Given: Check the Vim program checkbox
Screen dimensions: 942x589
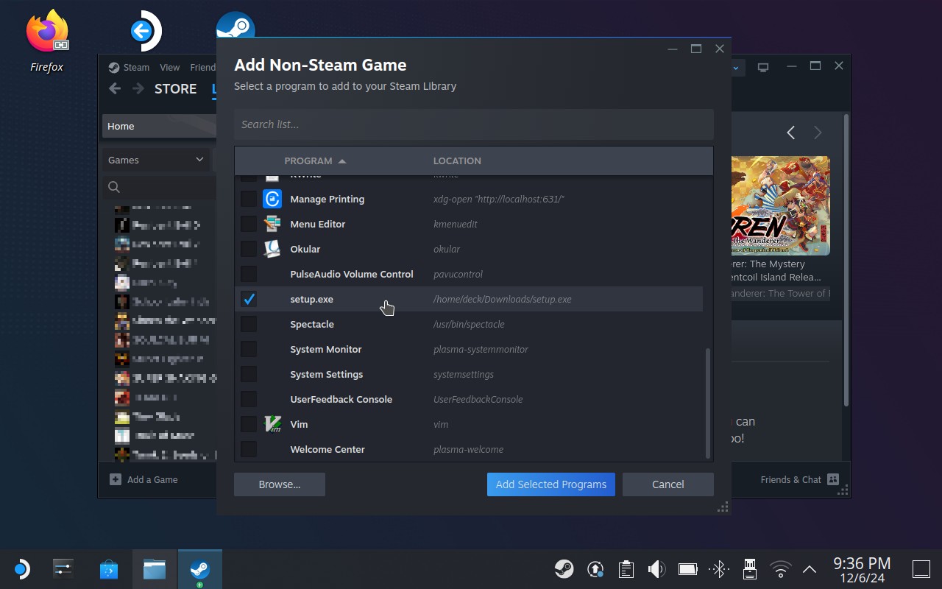Looking at the screenshot, I should point(249,424).
